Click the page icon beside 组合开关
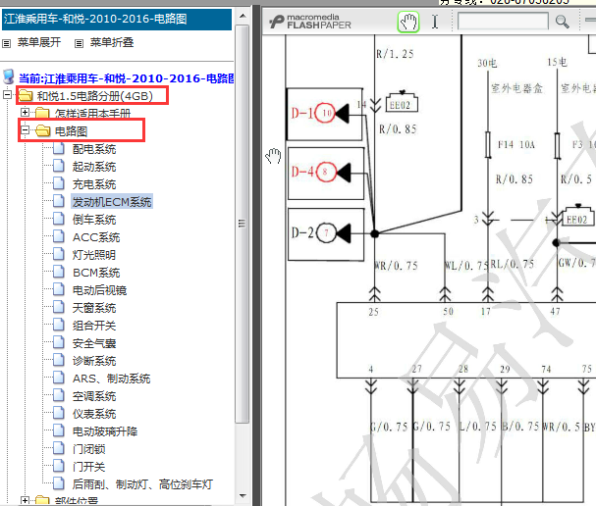 click(x=59, y=325)
